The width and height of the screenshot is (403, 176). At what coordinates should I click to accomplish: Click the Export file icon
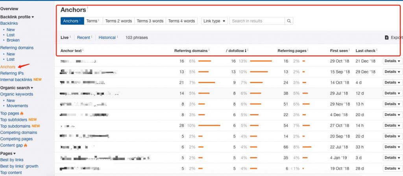386,37
